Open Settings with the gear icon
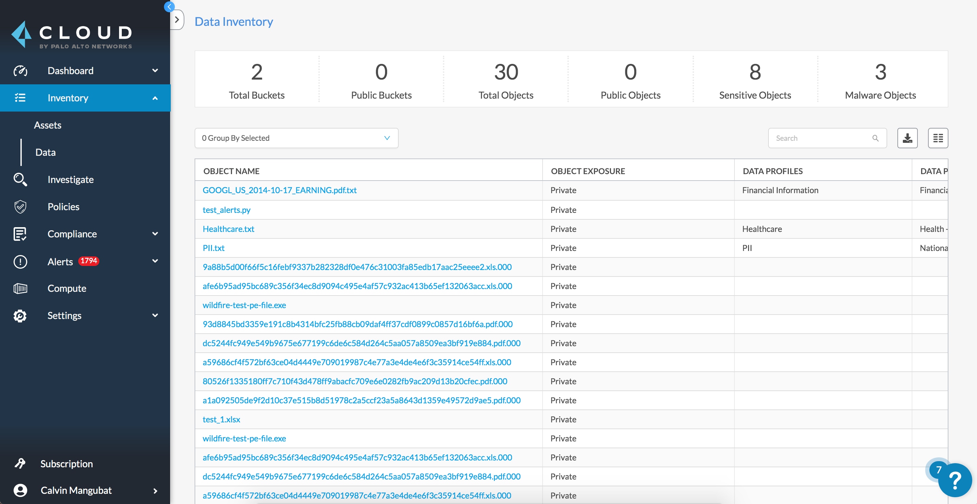The width and height of the screenshot is (977, 504). tap(20, 316)
